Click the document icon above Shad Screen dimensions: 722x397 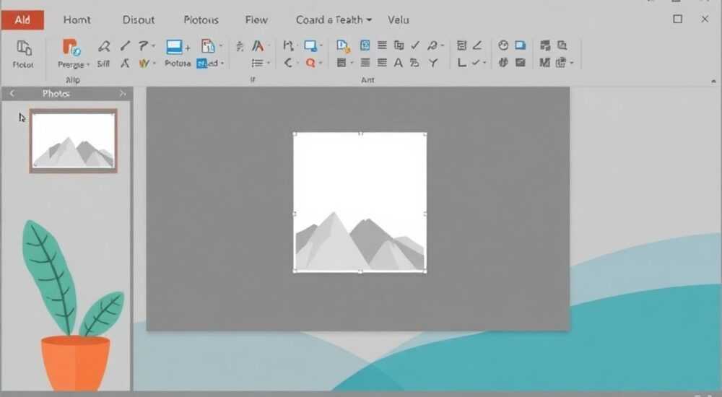click(x=208, y=45)
